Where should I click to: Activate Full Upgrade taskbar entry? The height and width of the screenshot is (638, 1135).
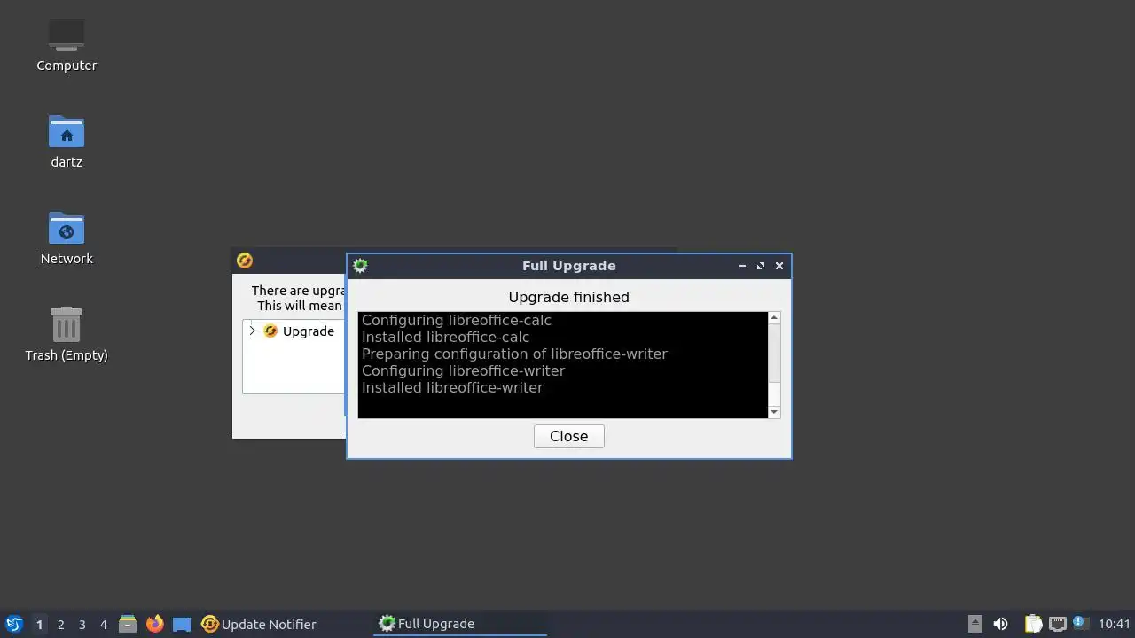(x=460, y=624)
